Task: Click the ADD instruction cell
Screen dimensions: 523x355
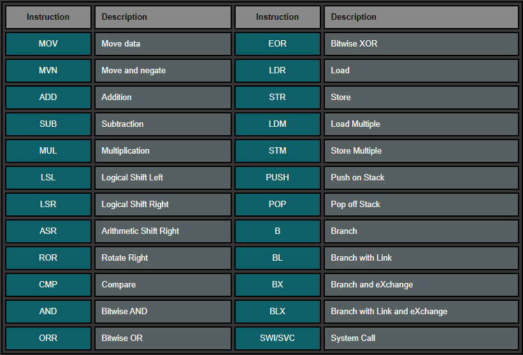Action: [48, 98]
